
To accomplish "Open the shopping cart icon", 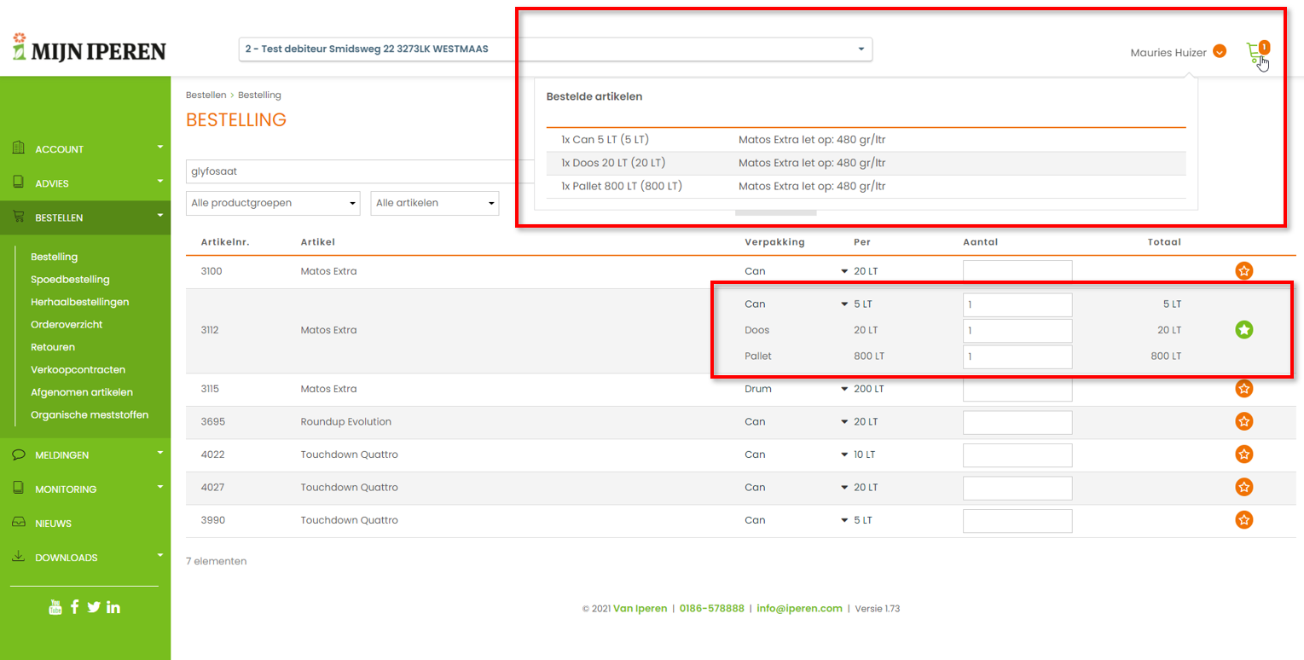I will click(1255, 53).
